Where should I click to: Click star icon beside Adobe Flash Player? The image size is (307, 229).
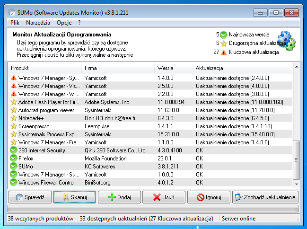(x=14, y=102)
